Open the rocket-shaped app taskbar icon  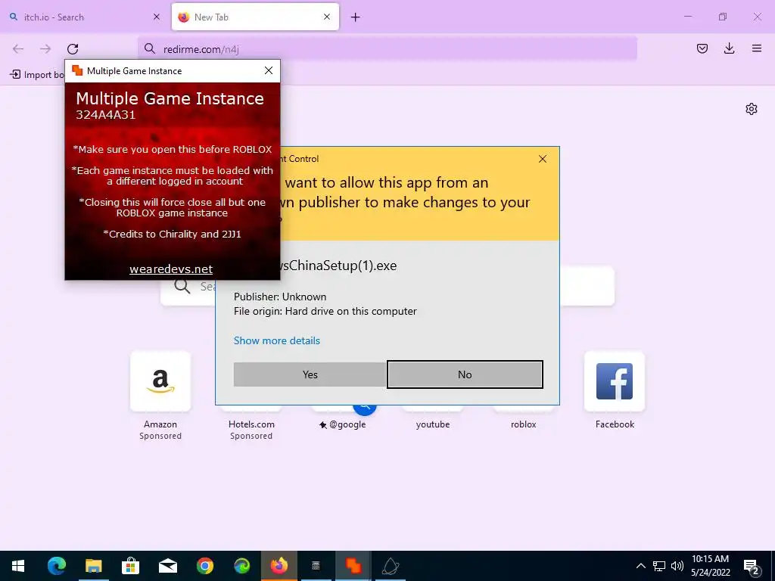pos(391,566)
